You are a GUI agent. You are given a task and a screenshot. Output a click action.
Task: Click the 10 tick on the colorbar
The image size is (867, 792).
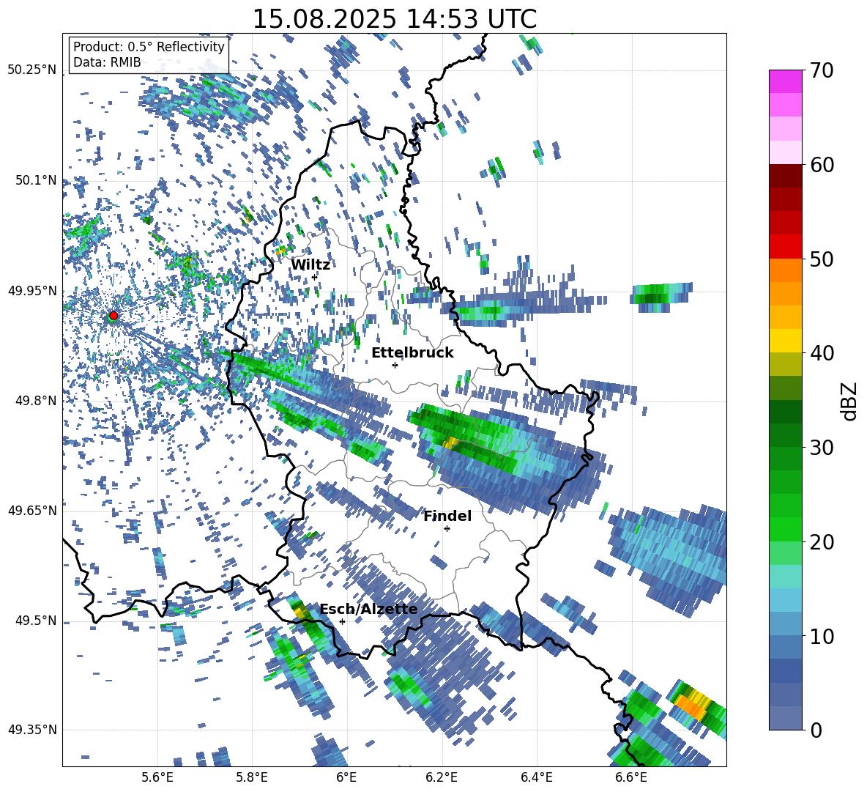coord(821,636)
